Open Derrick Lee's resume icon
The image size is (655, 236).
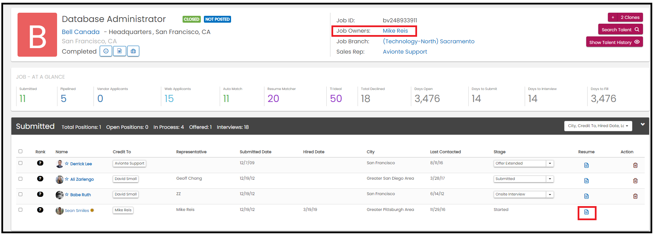pyautogui.click(x=587, y=165)
